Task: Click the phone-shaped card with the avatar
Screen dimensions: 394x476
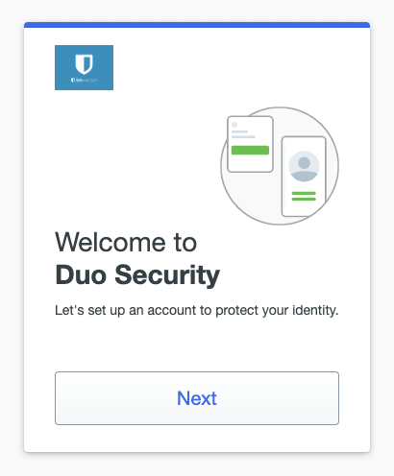Action: (x=304, y=177)
